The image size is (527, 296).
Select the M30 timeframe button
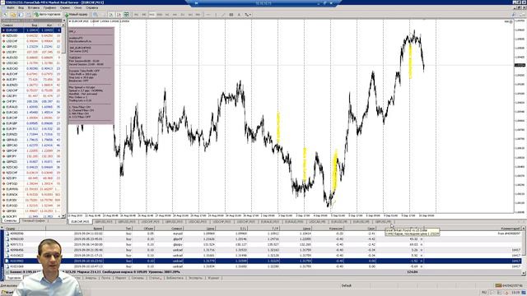tap(159, 15)
